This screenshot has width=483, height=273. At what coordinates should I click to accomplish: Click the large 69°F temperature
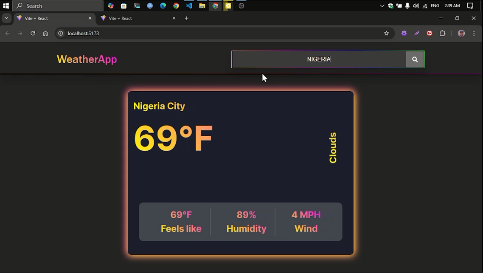pos(174,138)
